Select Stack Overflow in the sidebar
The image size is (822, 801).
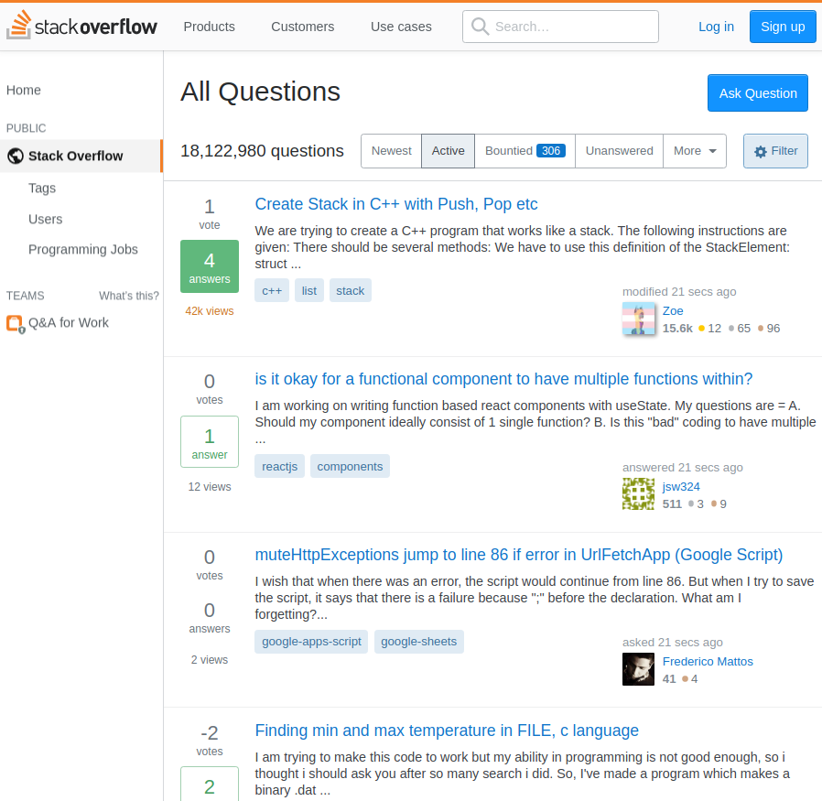click(x=81, y=156)
